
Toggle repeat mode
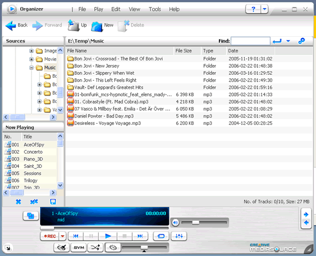coord(161,236)
